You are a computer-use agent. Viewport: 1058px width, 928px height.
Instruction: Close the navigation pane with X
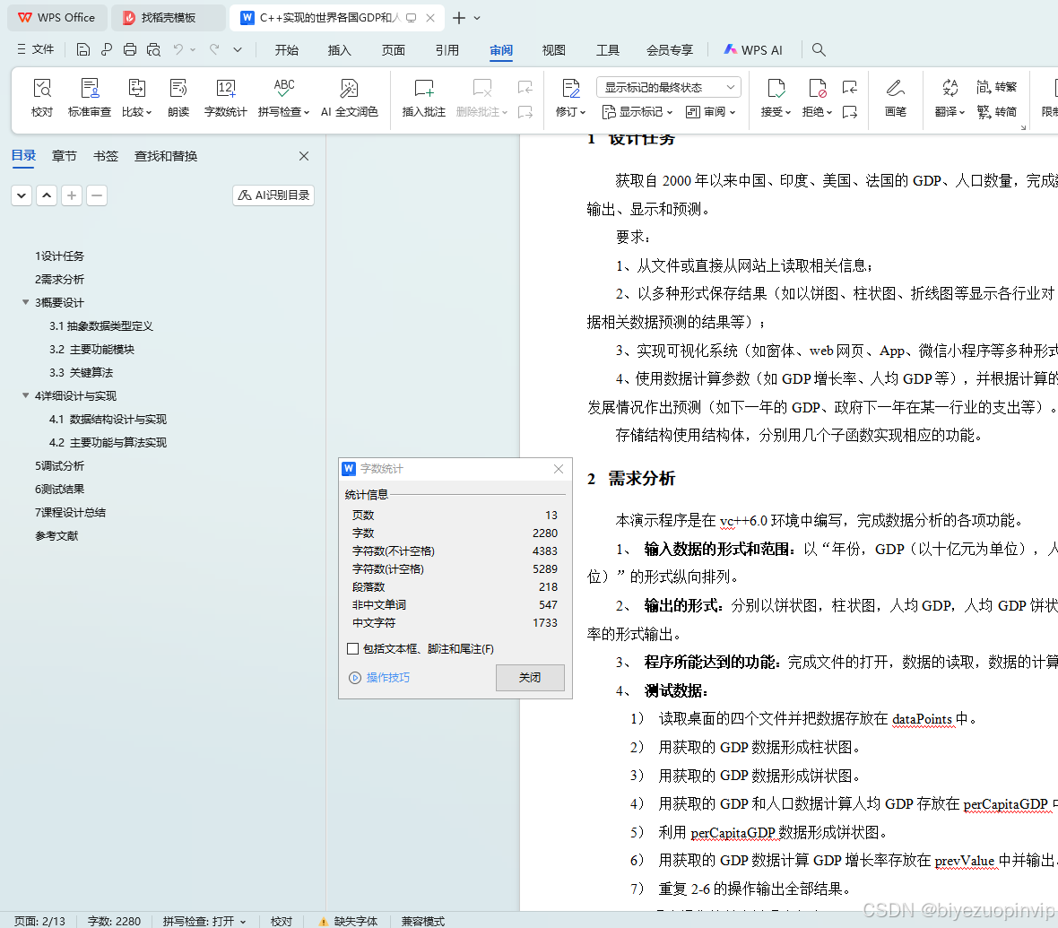pos(304,156)
